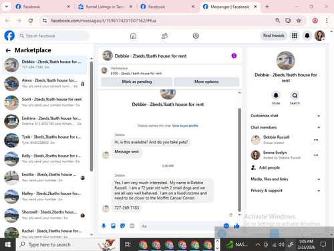334x251 pixels.
Task: Select phone number 727-269-7183 message
Action: 127,207
